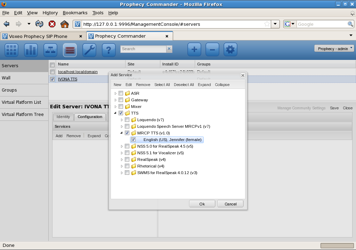Expand the Gateway tree node

point(115,100)
